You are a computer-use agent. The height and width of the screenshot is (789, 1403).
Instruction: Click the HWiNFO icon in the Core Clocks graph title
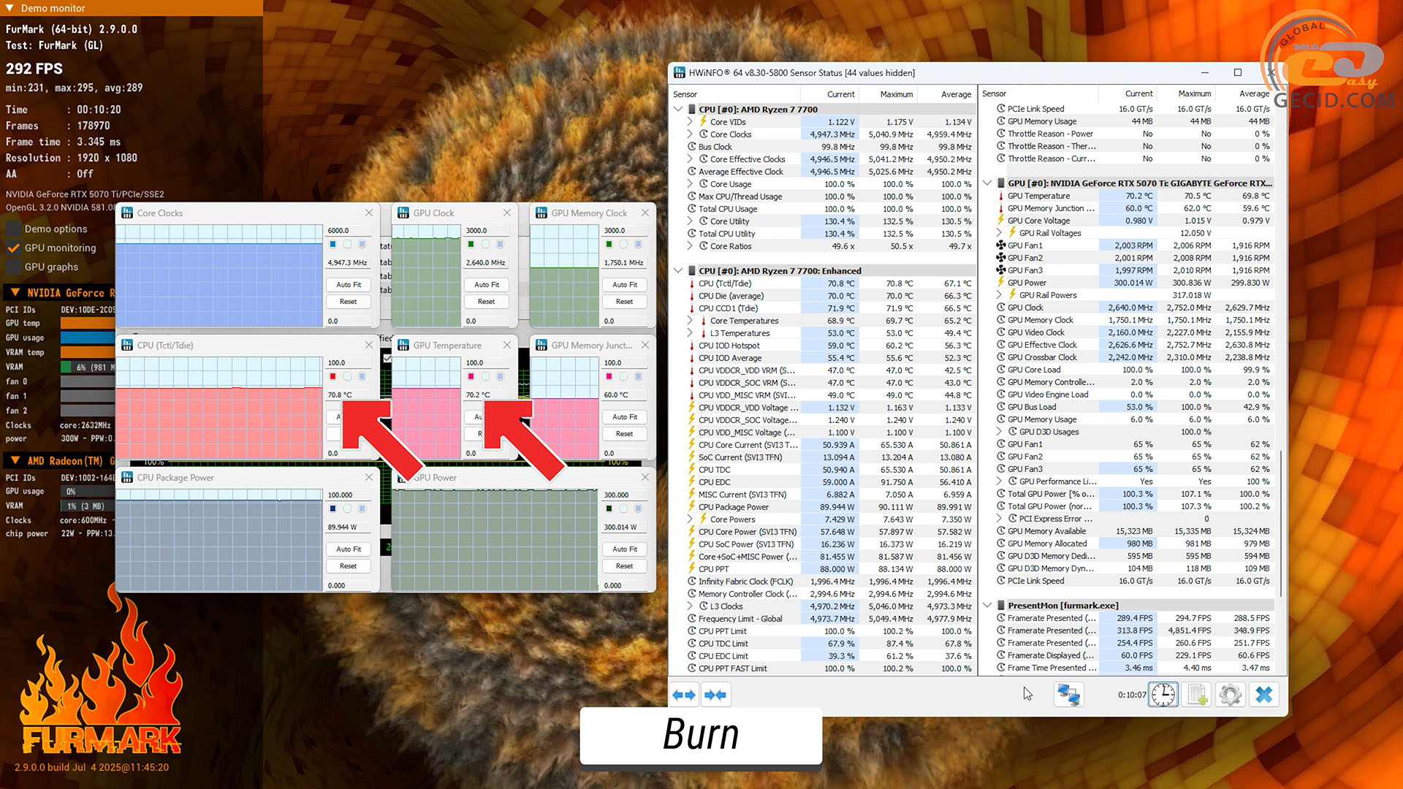tap(127, 213)
